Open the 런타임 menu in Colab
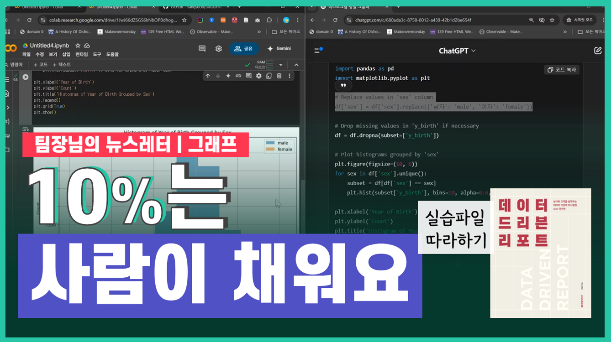611x342 pixels. tap(82, 54)
